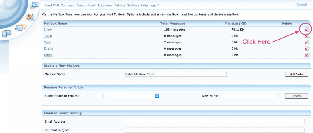The image size is (313, 133).
Task: Open the Trash mailbox link
Action: 48,36
